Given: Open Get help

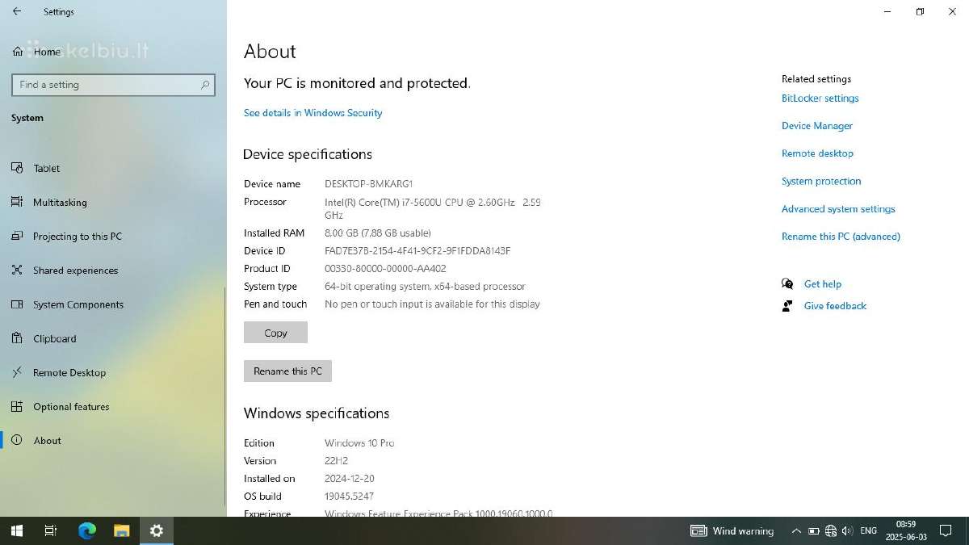Looking at the screenshot, I should pos(823,284).
